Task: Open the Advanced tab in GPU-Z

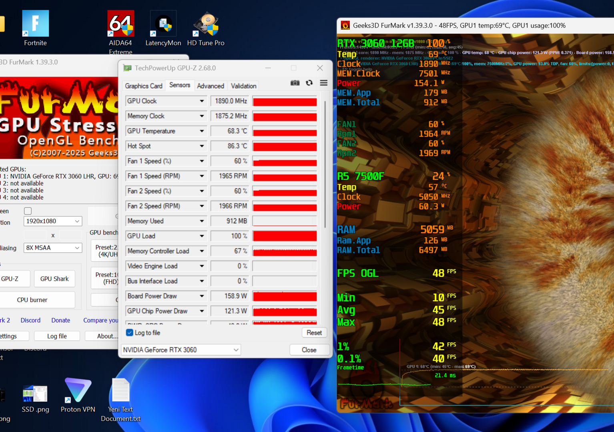Action: click(x=211, y=86)
